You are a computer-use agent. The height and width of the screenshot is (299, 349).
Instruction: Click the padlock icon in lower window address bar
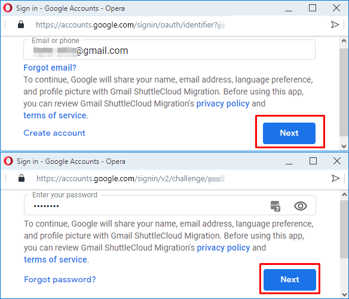pyautogui.click(x=22, y=178)
